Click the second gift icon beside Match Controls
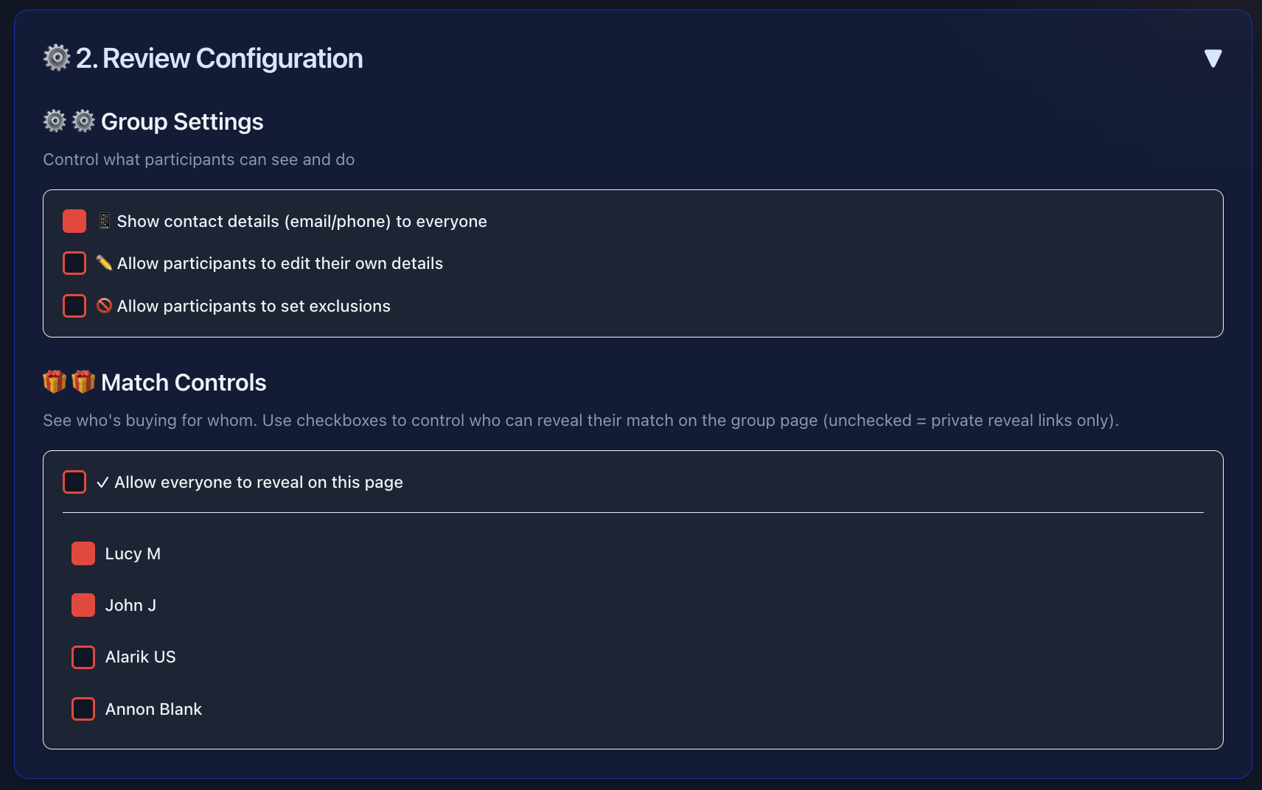This screenshot has width=1262, height=790. click(83, 382)
